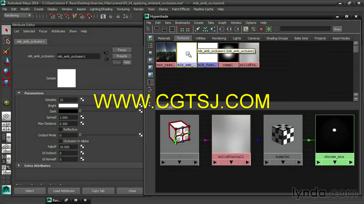Viewport: 364px width, 204px height.
Task: Expand bump3d1 node center down arrow
Action: click(x=283, y=162)
